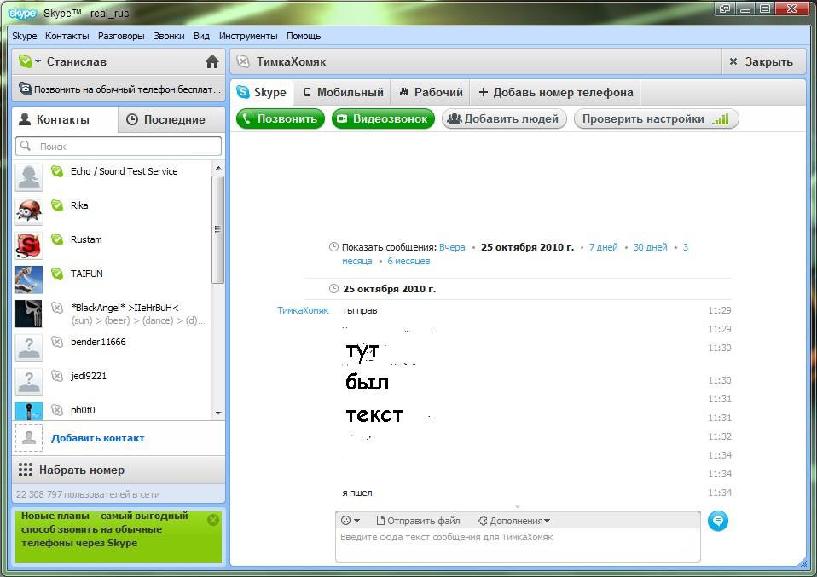Show messages from Вчера
This screenshot has width=817, height=577.
tap(452, 247)
